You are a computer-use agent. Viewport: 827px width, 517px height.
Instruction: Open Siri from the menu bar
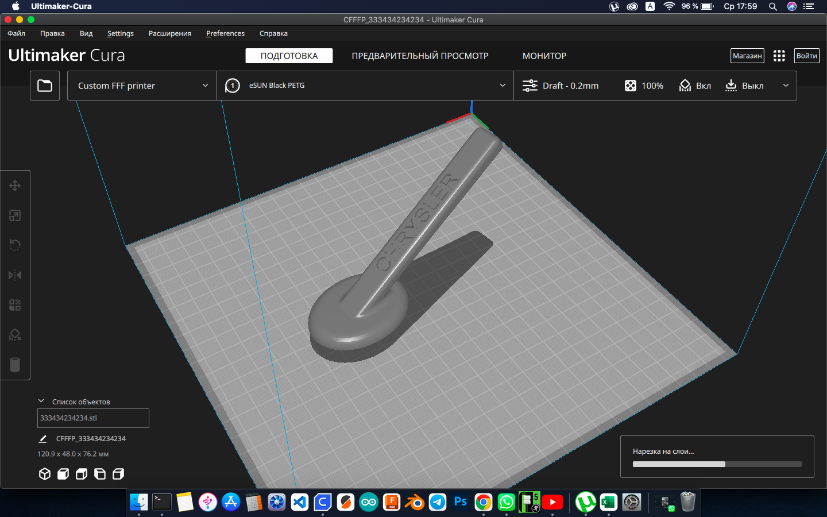792,6
